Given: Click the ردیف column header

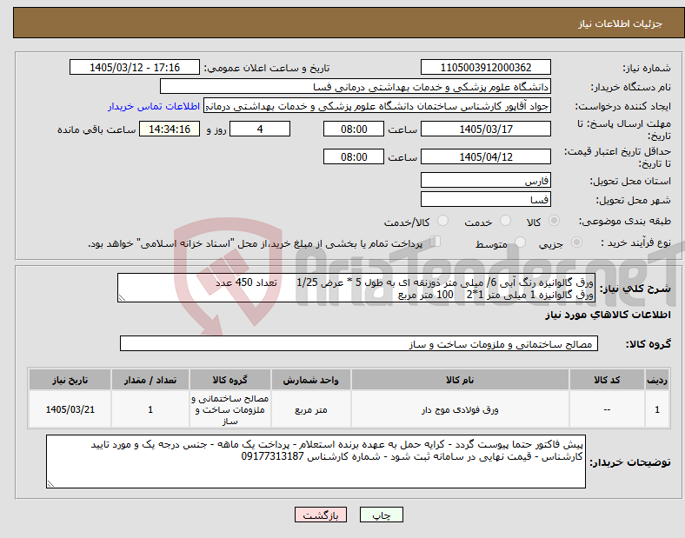Looking at the screenshot, I should [x=657, y=380].
